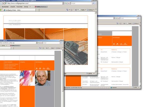Open the home icon in the top window's toolbar
Screen dimensions: 149x107
pyautogui.click(x=67, y=10)
